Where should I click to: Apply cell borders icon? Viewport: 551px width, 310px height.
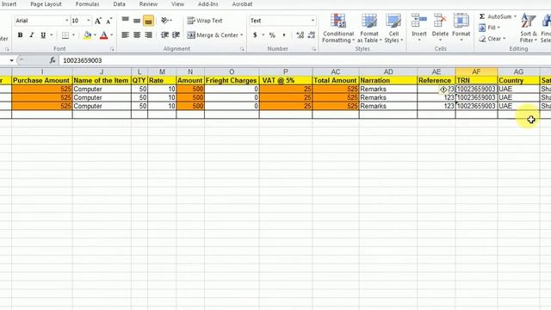point(65,35)
